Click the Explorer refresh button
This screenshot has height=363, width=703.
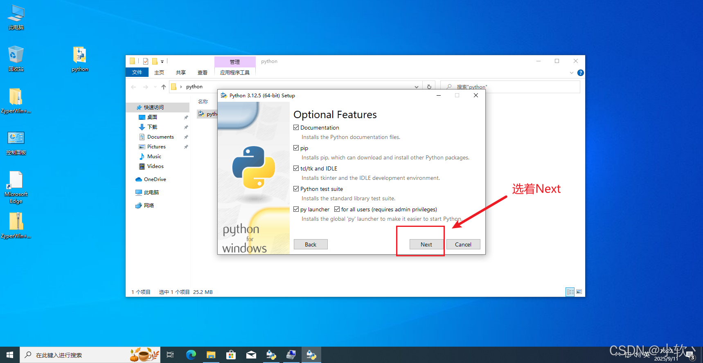[x=429, y=87]
